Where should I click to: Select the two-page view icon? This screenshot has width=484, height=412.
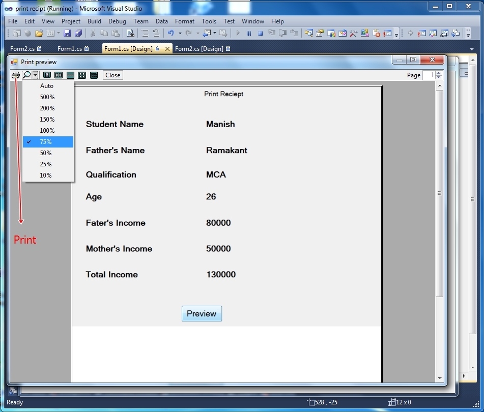[58, 75]
